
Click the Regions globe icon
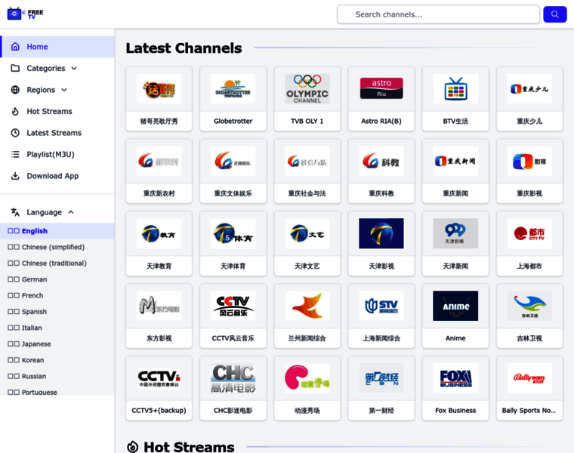tap(15, 90)
